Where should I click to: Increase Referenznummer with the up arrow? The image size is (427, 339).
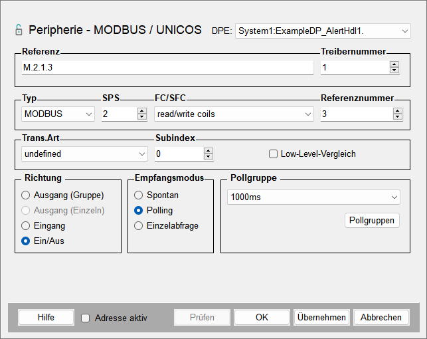tap(398, 111)
